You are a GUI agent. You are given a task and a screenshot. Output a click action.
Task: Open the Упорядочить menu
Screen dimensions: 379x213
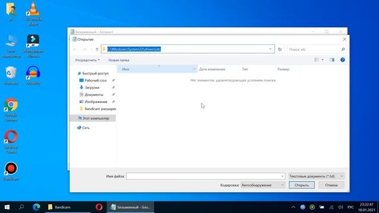click(x=87, y=60)
